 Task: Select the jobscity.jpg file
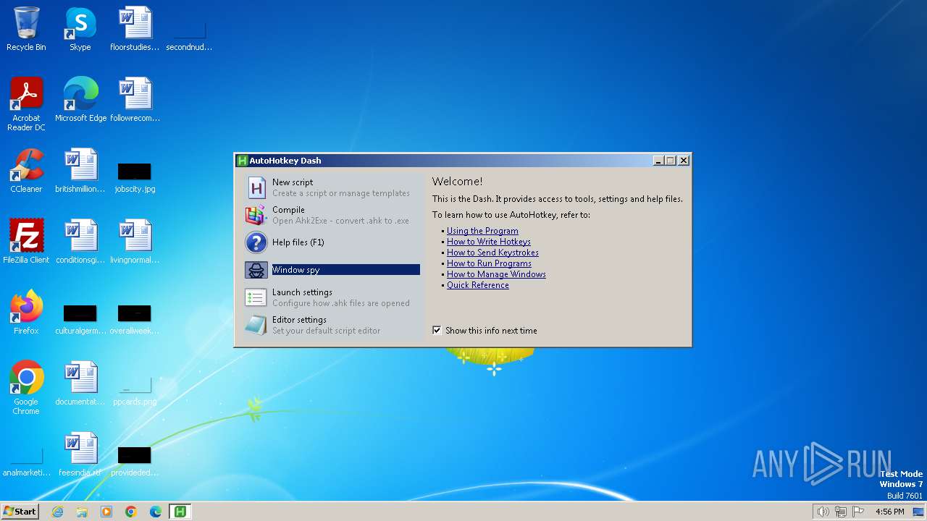[135, 177]
